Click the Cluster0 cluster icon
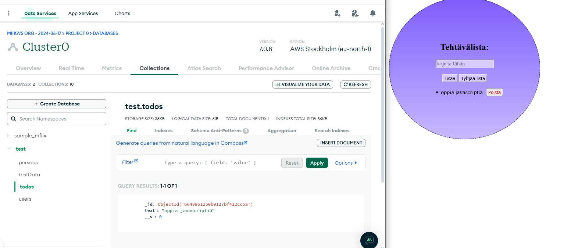 [13, 47]
